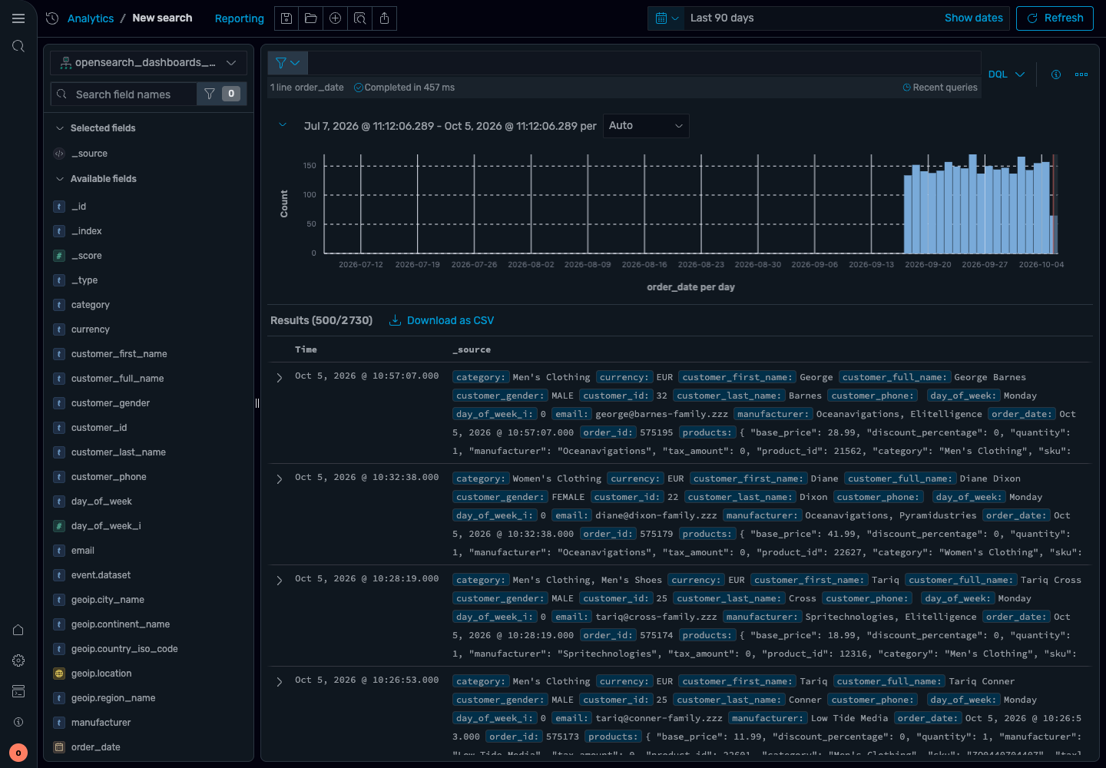Click the geo point icon for geoip.location
The image size is (1106, 768).
[x=59, y=674]
